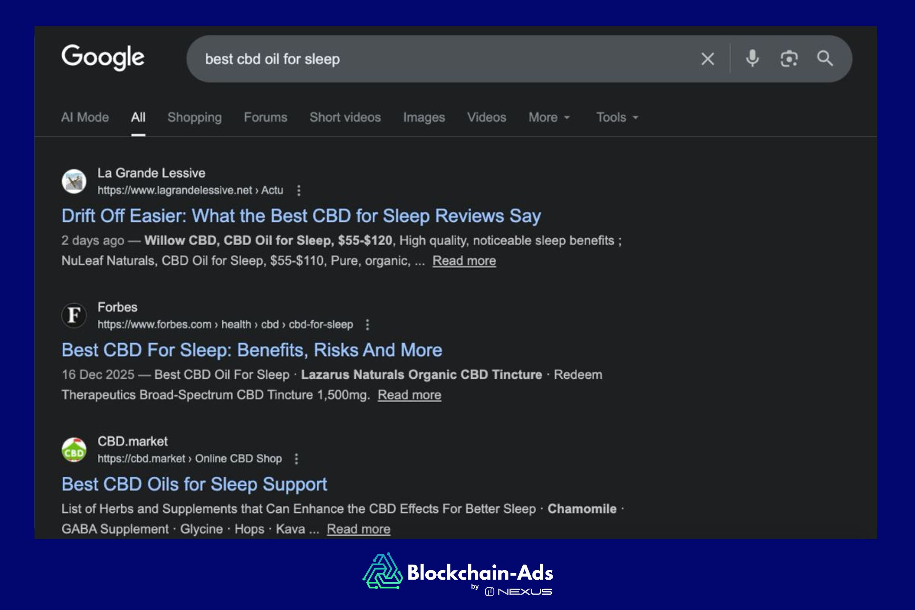Click the magnifying glass search icon
The height and width of the screenshot is (610, 915).
(x=825, y=59)
